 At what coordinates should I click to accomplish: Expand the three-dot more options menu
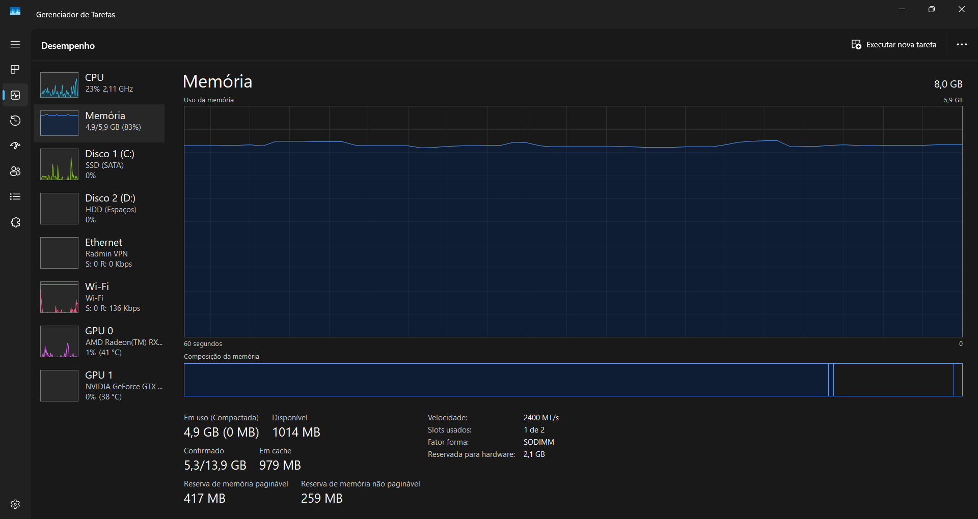[961, 45]
